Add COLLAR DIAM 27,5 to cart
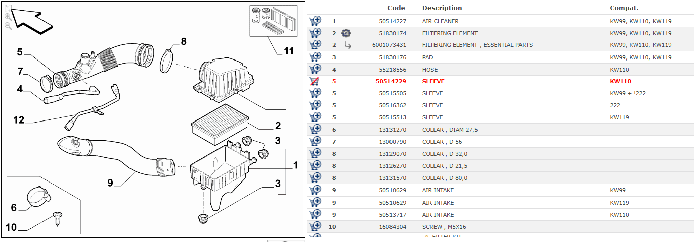The width and height of the screenshot is (694, 242). 315,130
